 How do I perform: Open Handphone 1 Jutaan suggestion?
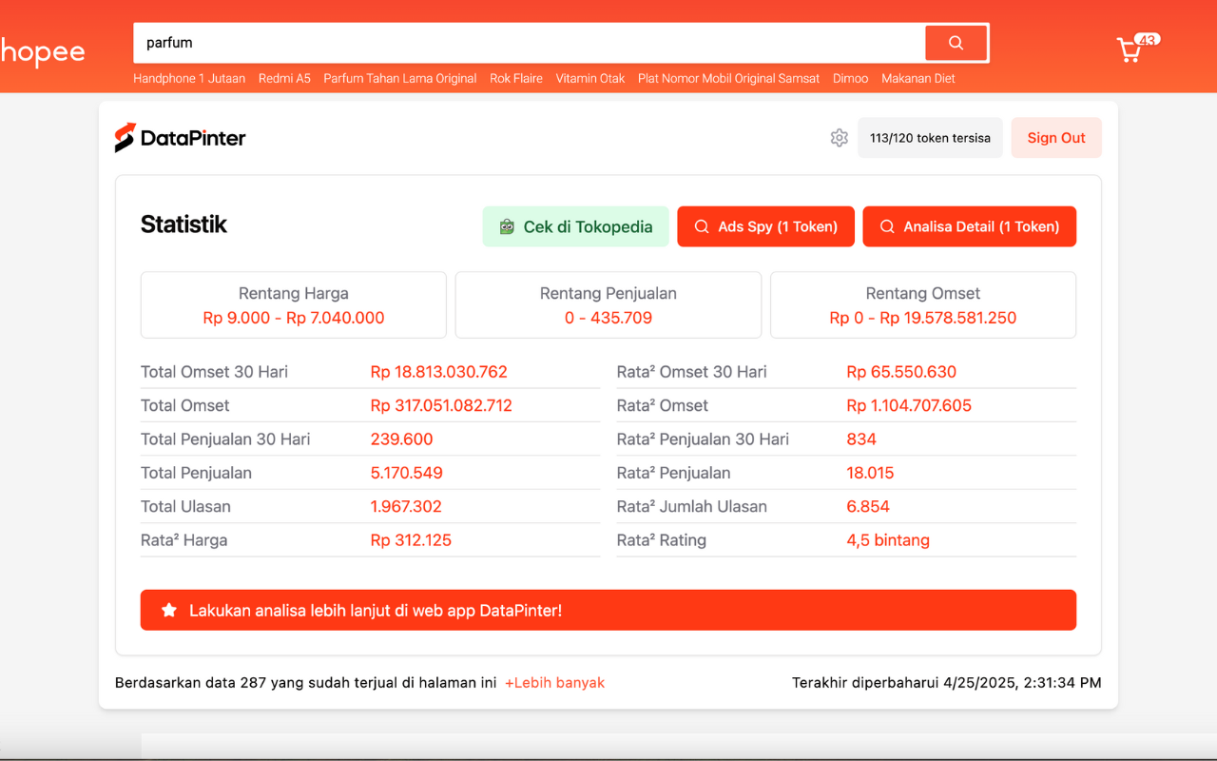189,79
